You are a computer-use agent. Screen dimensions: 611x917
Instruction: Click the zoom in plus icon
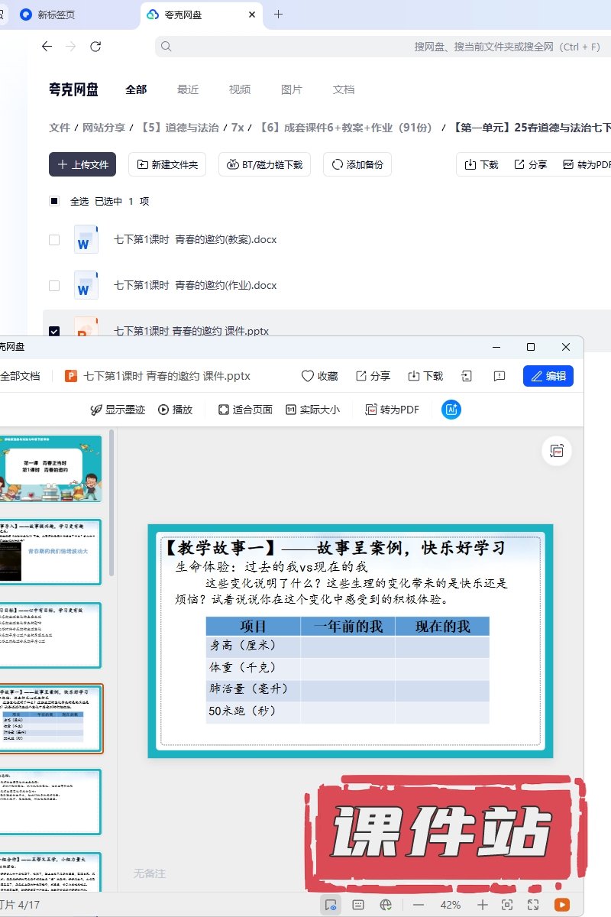point(483,905)
